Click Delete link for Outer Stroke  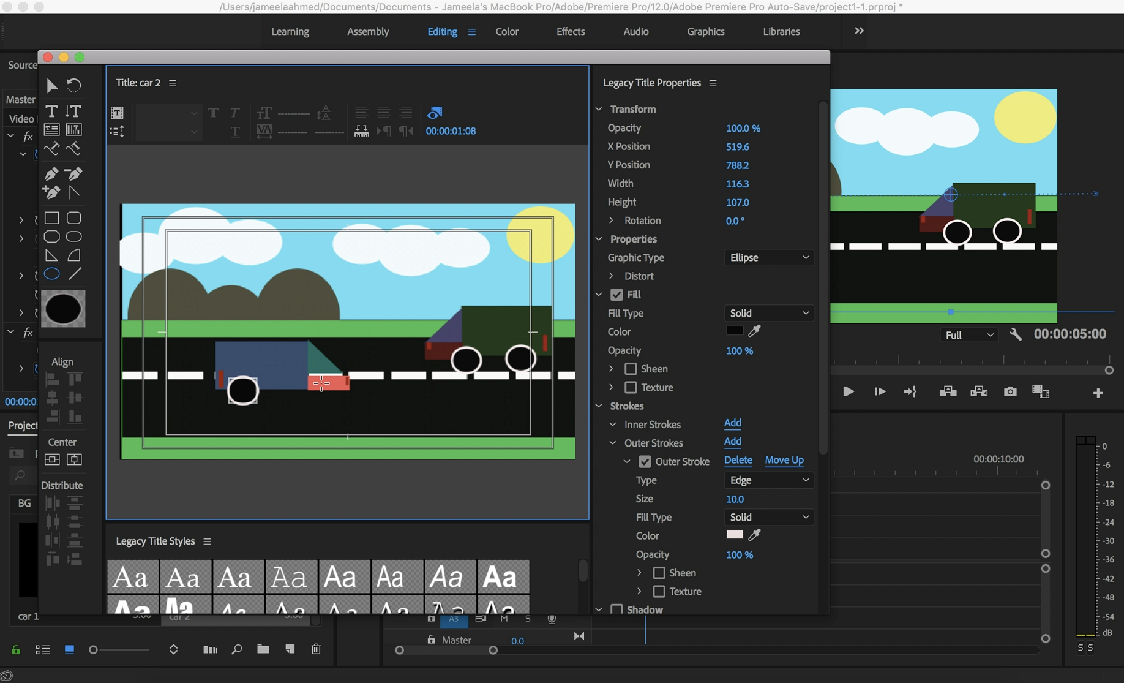click(738, 460)
